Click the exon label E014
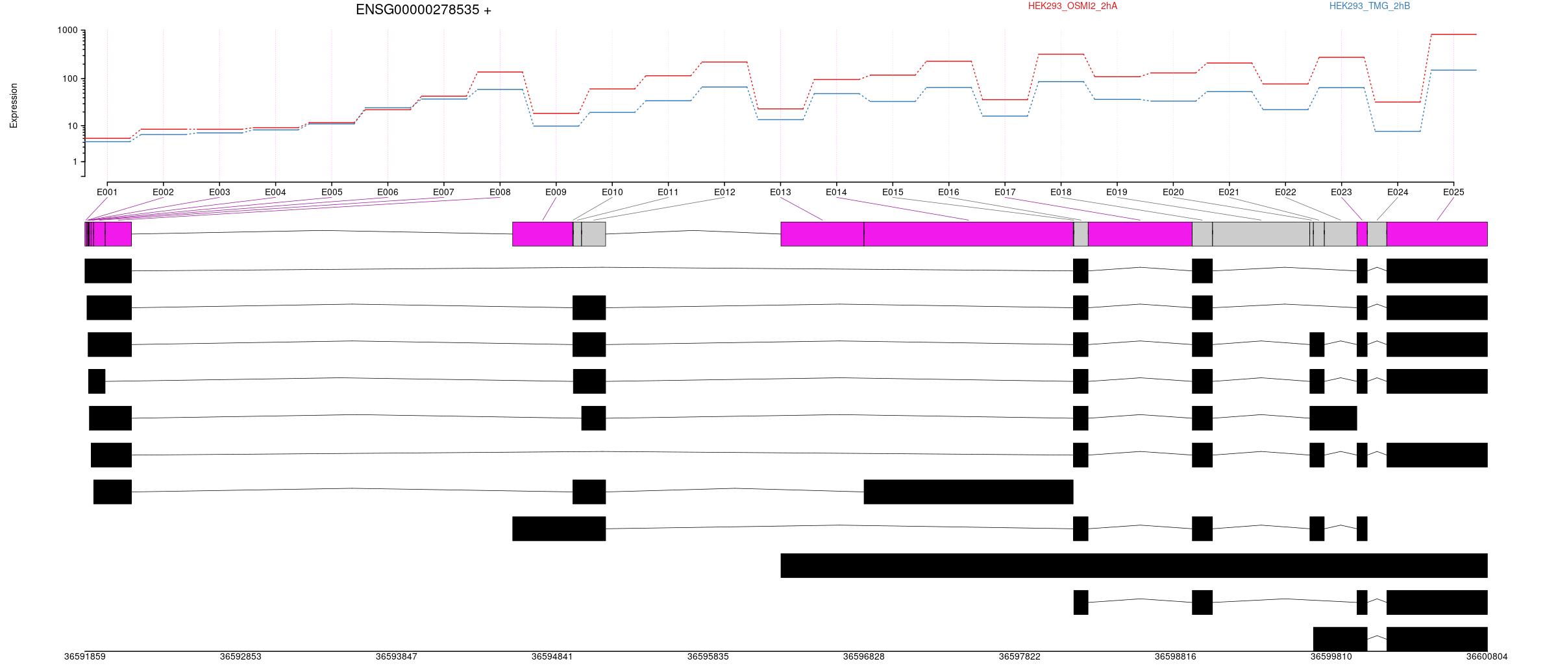1558x668 pixels. (836, 192)
